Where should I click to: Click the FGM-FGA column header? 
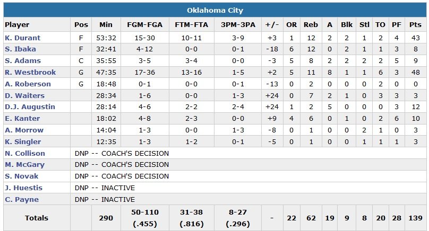tap(145, 25)
